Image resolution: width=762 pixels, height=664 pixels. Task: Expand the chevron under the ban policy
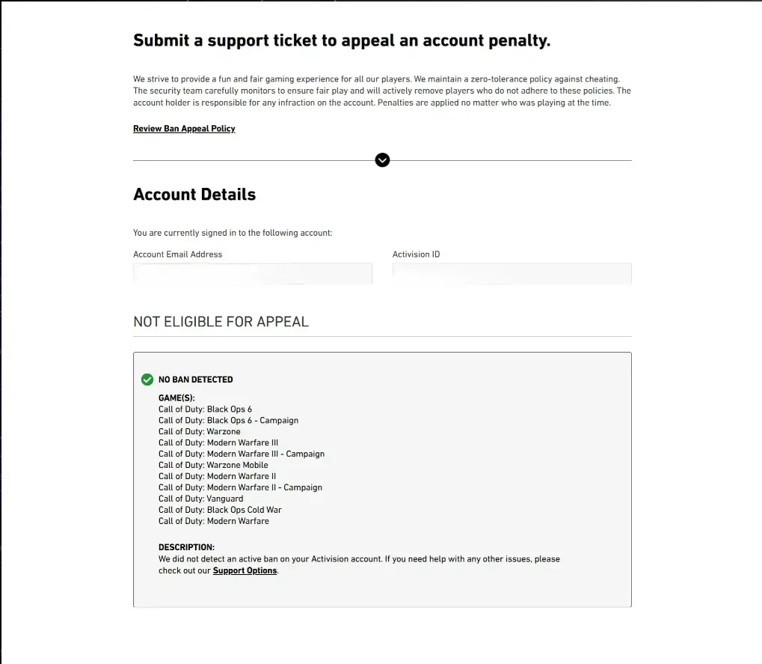(x=382, y=160)
